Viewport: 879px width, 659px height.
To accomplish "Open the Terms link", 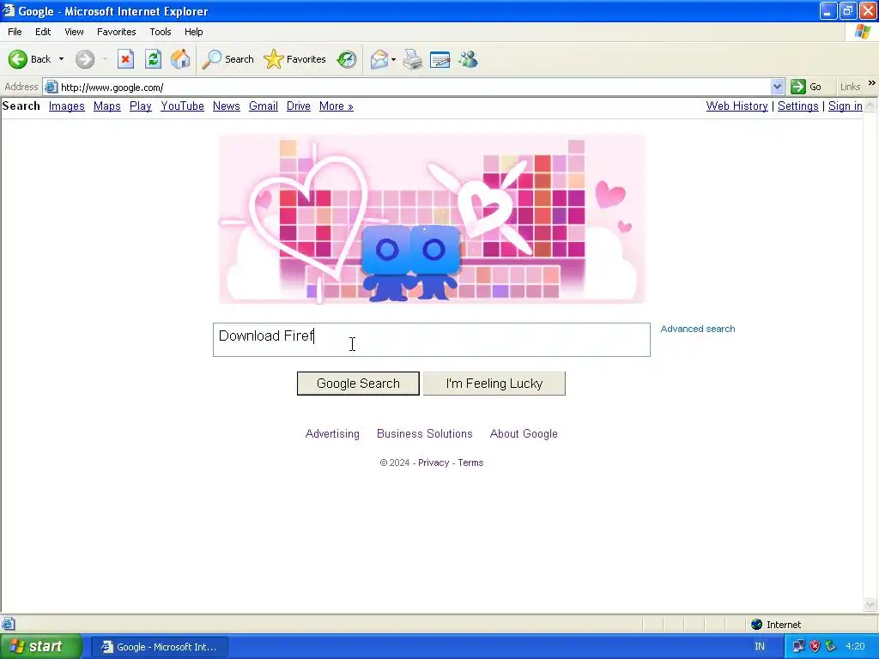I will 470,463.
